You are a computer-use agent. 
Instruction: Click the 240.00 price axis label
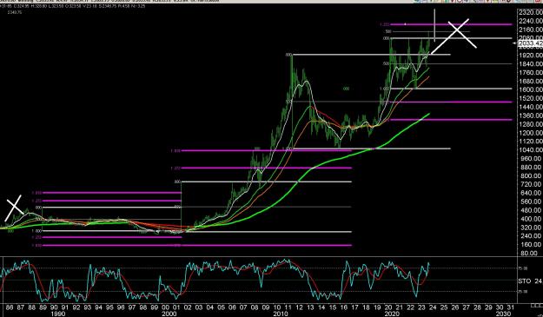pos(532,236)
